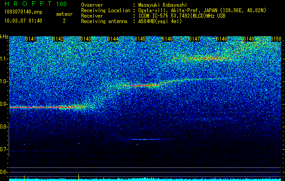Click the 0145 time label

tap(140, 39)
